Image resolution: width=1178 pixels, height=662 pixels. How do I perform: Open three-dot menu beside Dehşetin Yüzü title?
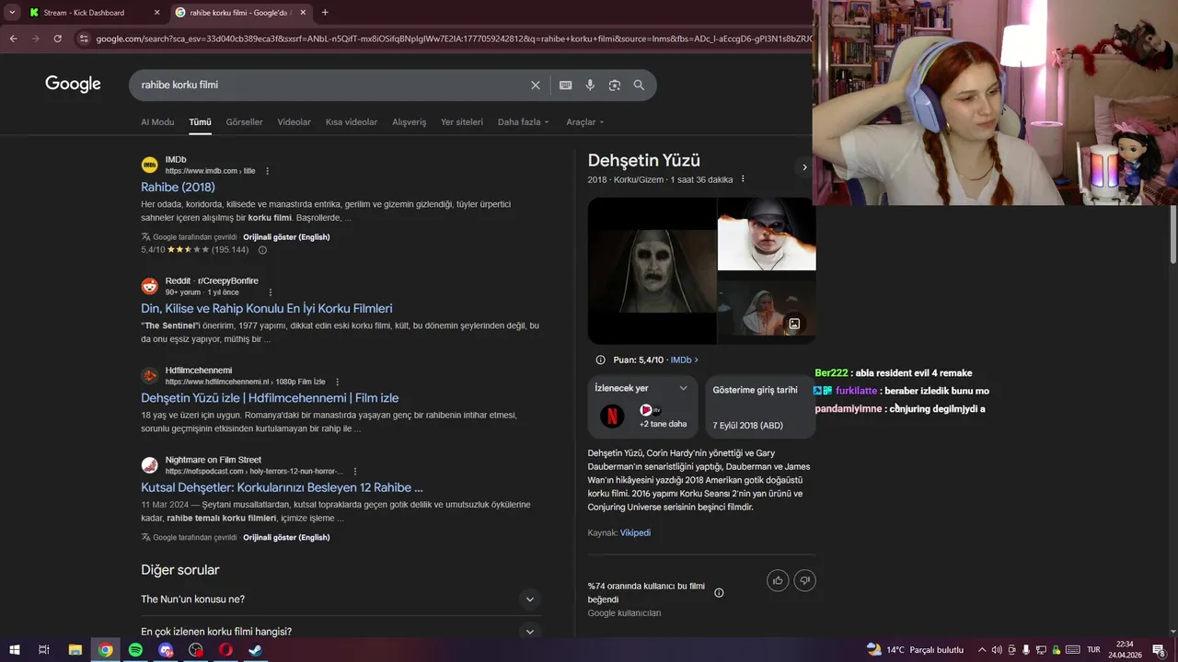[x=743, y=179]
